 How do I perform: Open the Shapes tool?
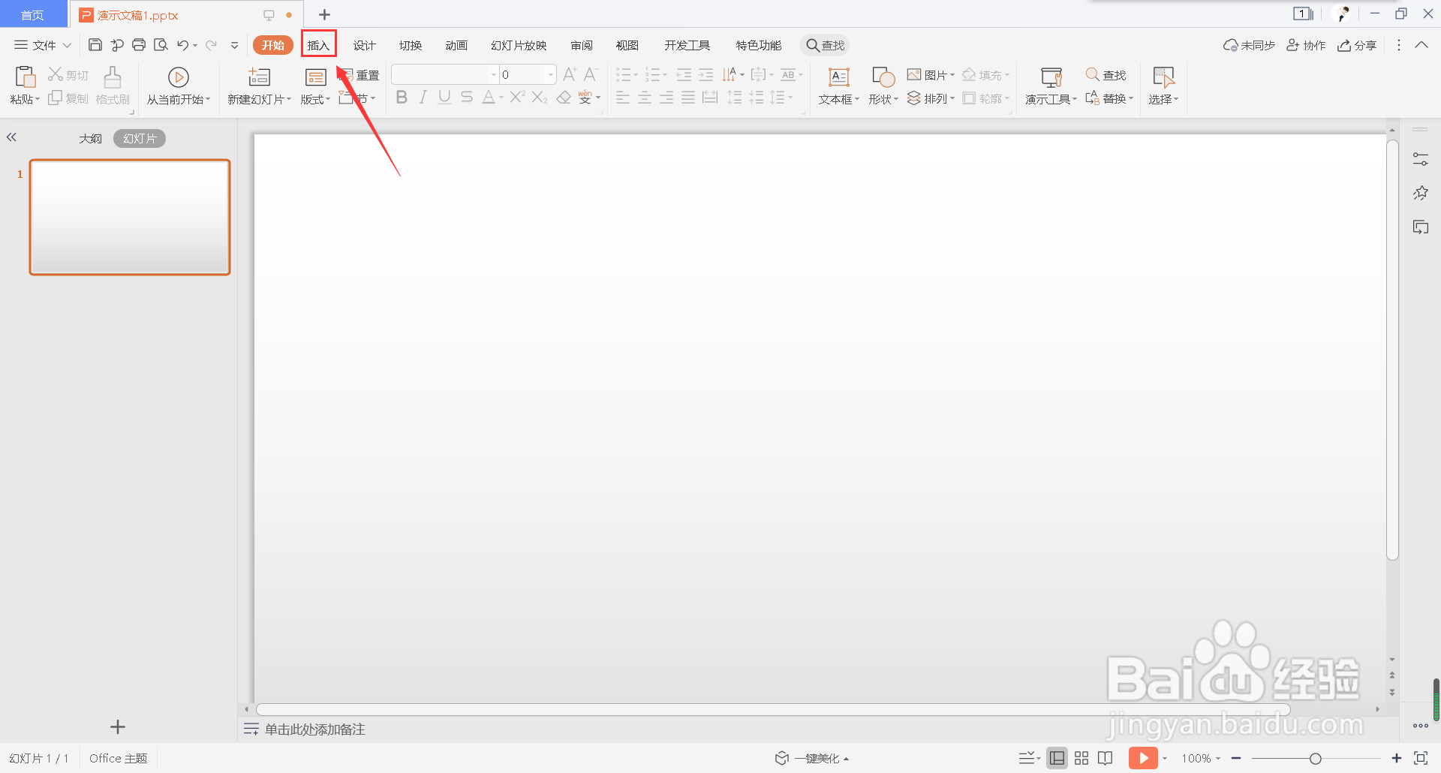(883, 77)
